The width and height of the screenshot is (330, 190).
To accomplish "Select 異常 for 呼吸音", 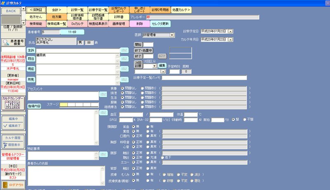I will tap(148, 142).
